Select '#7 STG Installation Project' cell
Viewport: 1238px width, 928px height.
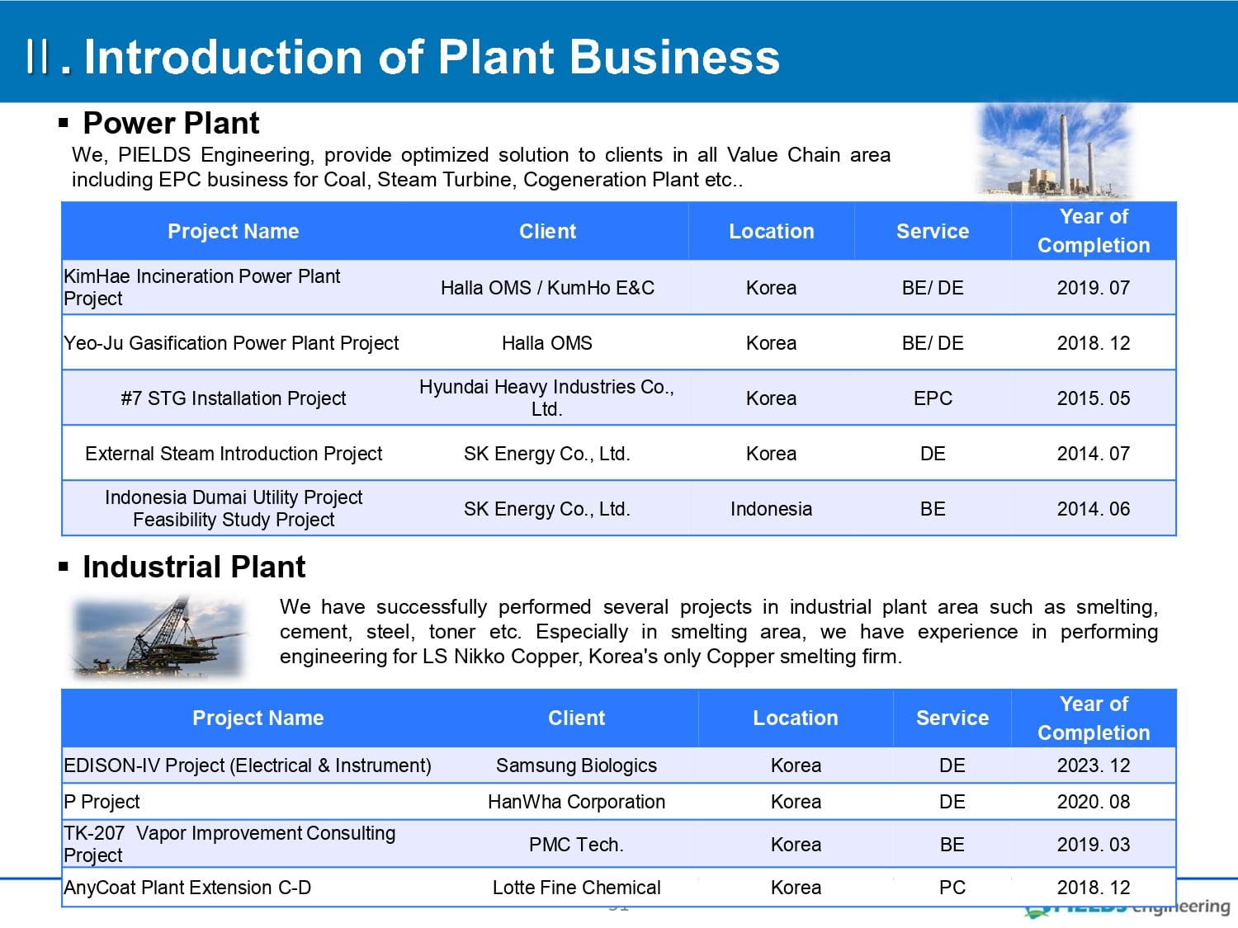(234, 398)
